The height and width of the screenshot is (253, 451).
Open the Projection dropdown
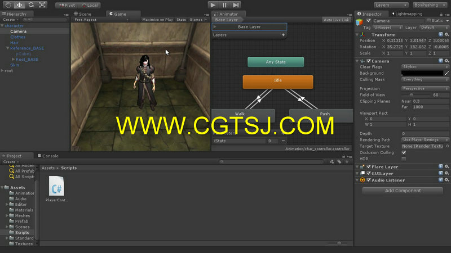click(425, 89)
